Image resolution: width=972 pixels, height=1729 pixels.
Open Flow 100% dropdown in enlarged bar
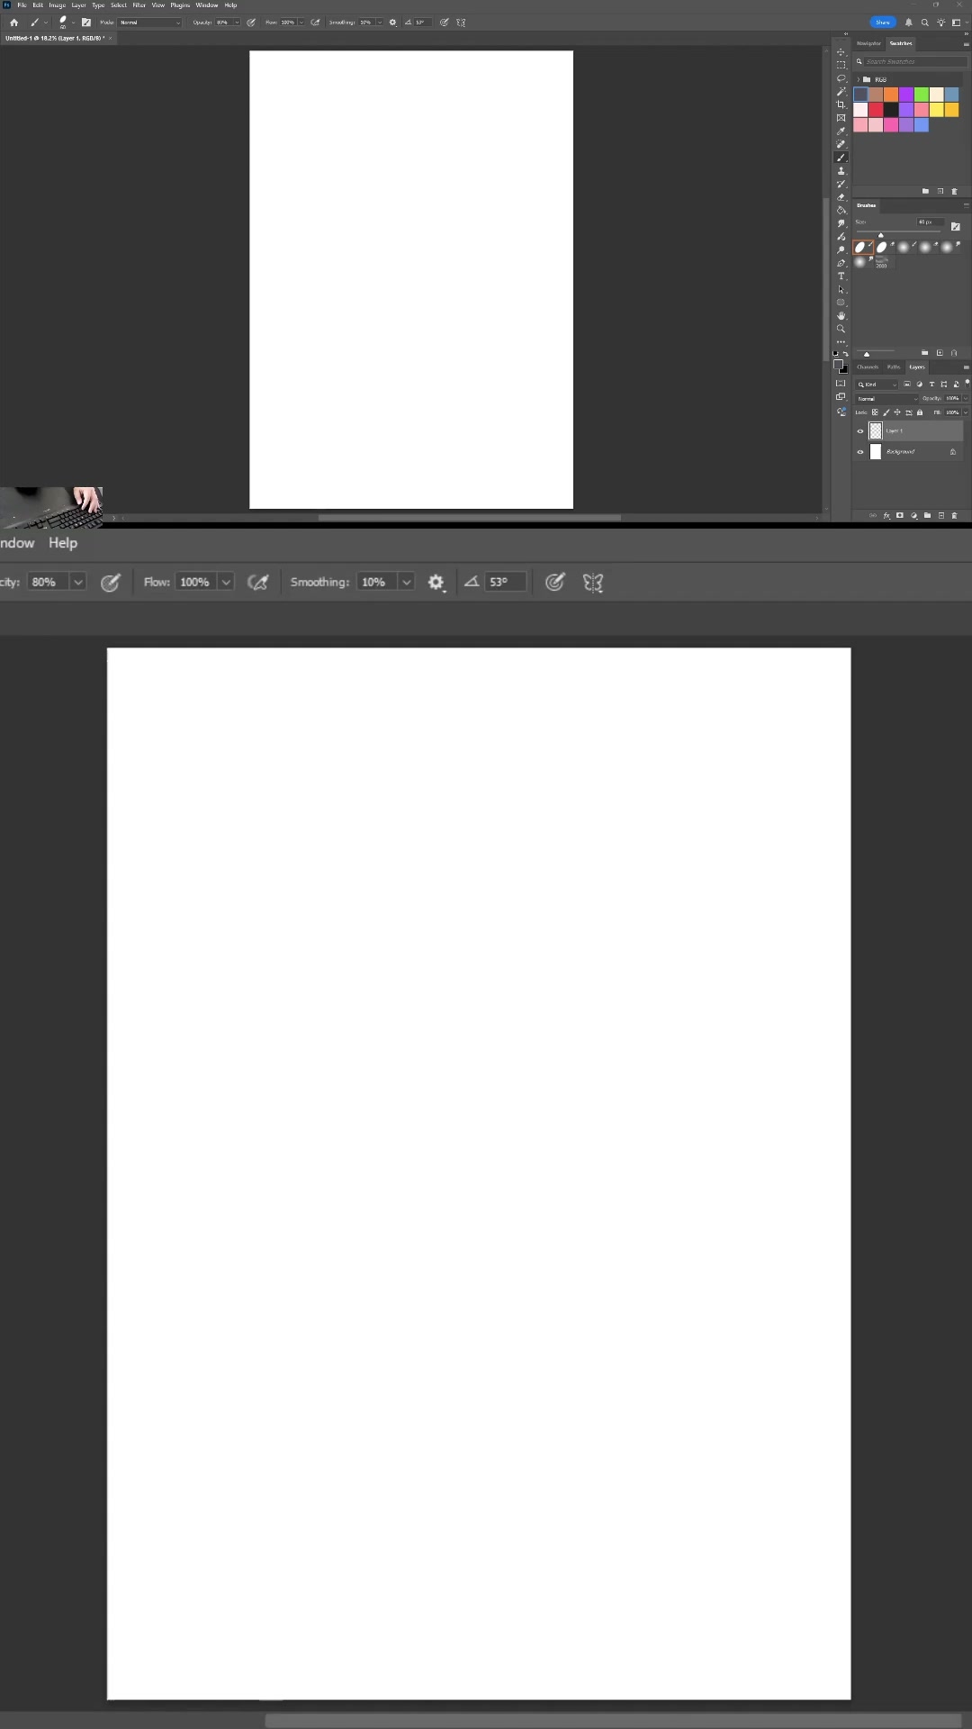[226, 582]
